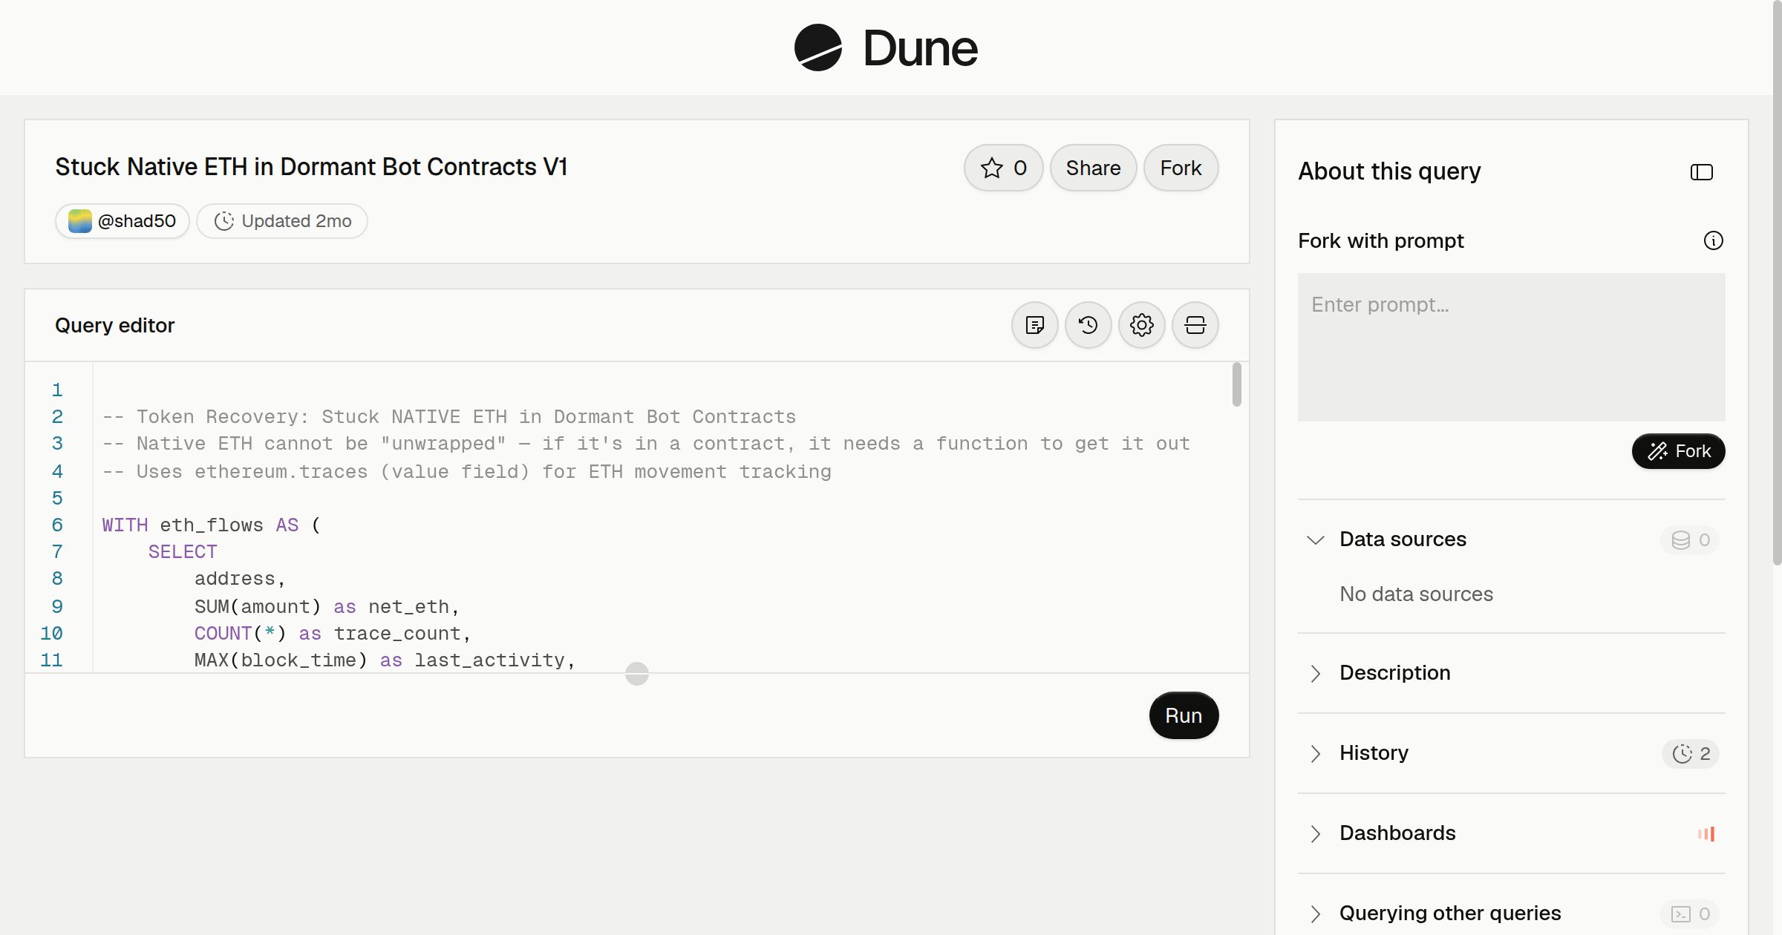Click the comment line mentioning ethereum.traces

point(467,471)
